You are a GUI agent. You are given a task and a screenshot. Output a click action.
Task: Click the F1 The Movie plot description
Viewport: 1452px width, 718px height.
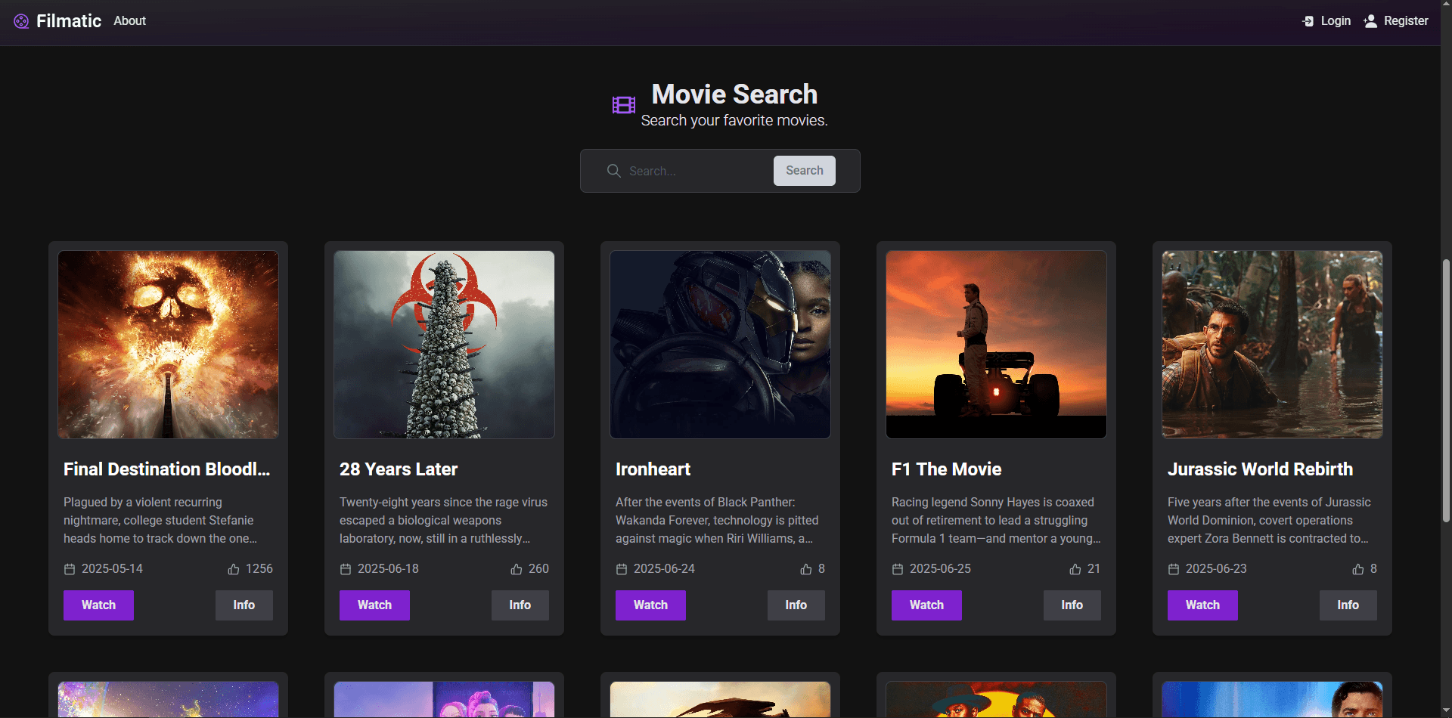click(996, 521)
